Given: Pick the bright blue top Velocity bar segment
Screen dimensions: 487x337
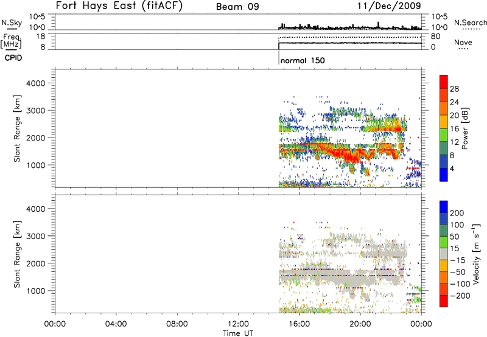Looking at the screenshot, I should 444,207.
